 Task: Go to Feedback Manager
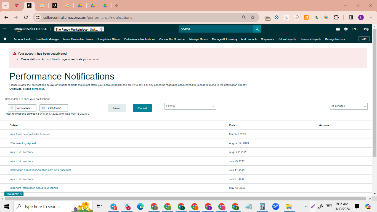(x=47, y=39)
